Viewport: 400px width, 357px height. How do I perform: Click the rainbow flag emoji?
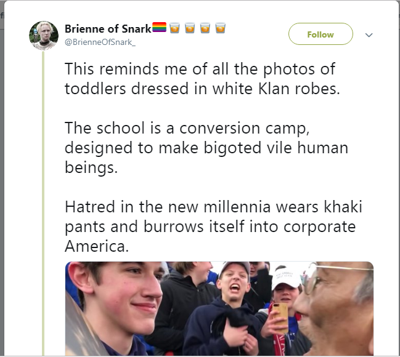tap(160, 27)
